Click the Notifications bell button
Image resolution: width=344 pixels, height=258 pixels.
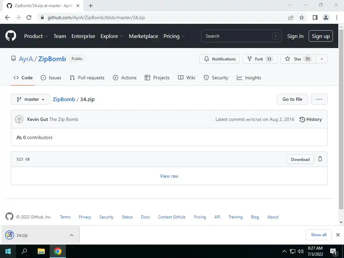click(x=220, y=59)
